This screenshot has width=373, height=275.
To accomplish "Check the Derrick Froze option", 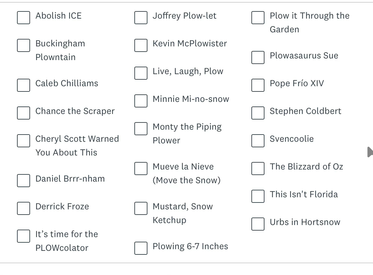I will click(x=24, y=208).
